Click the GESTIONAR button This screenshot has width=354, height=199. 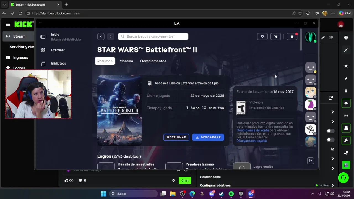[x=176, y=137]
